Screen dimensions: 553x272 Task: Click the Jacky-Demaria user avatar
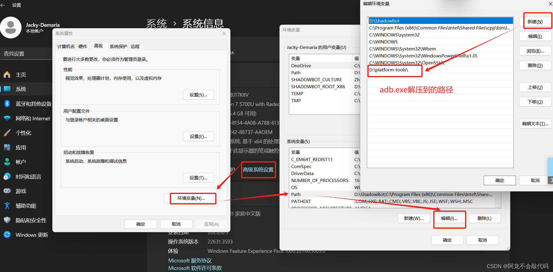coord(11,27)
